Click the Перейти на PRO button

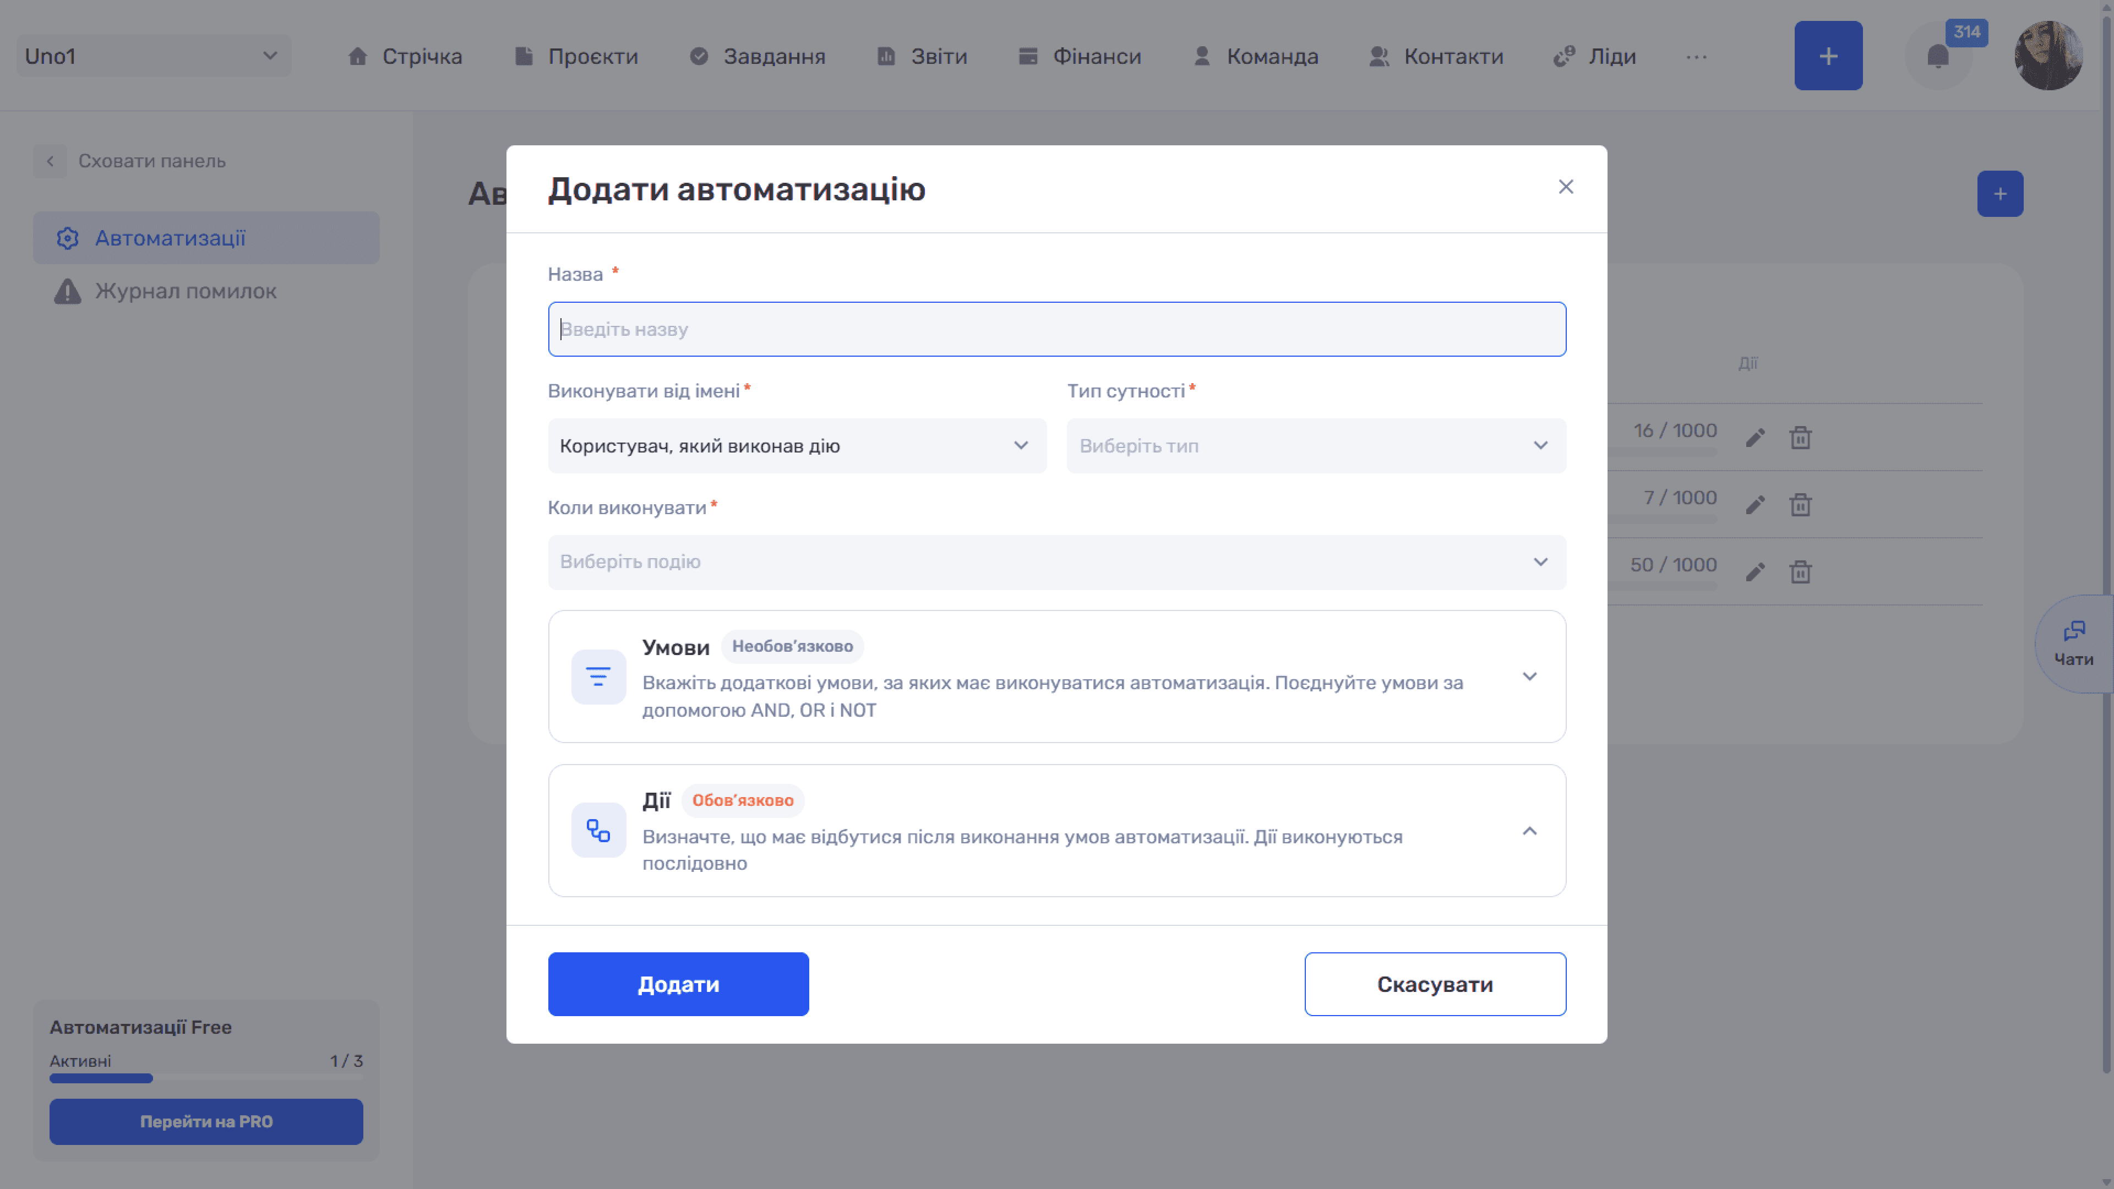[x=206, y=1121]
